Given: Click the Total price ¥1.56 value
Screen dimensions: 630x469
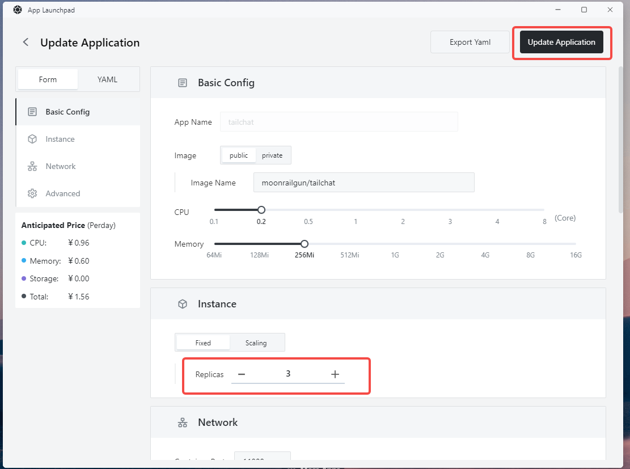Looking at the screenshot, I should pyautogui.click(x=79, y=297).
